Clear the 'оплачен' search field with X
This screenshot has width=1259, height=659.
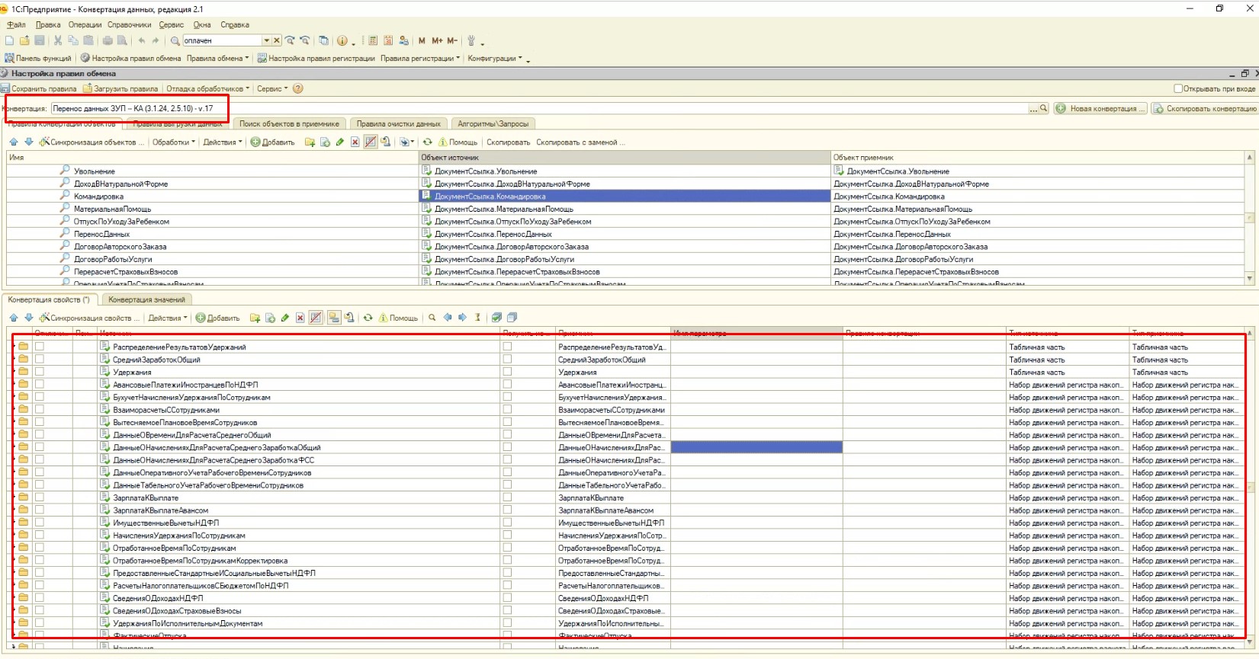click(277, 40)
